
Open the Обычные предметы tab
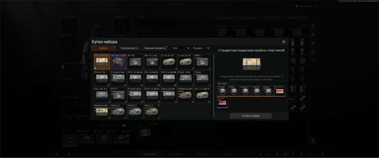click(x=155, y=48)
